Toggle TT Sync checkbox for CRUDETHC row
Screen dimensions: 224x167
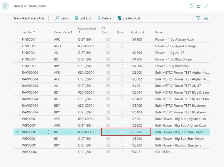pyautogui.click(x=108, y=152)
